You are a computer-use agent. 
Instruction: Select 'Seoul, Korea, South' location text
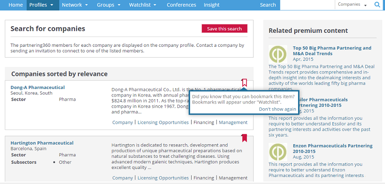(x=31, y=93)
